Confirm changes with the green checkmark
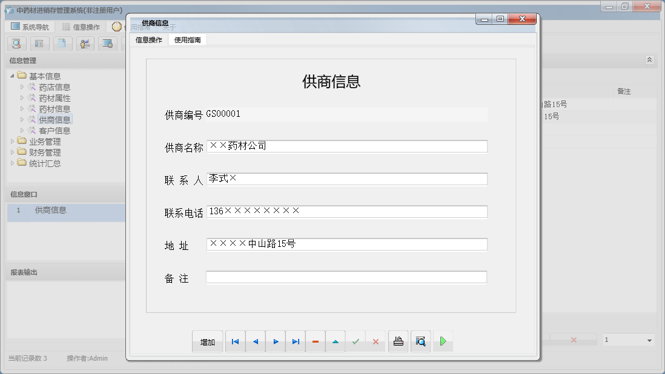Image resolution: width=665 pixels, height=374 pixels. tap(356, 341)
